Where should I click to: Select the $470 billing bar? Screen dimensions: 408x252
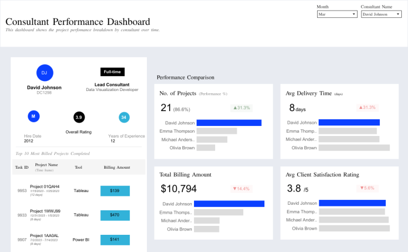point(115,215)
